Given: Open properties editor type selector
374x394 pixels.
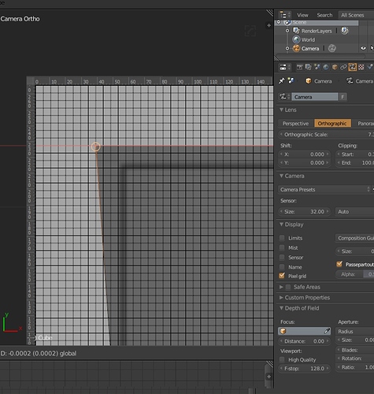Looking at the screenshot, I should click(x=285, y=67).
